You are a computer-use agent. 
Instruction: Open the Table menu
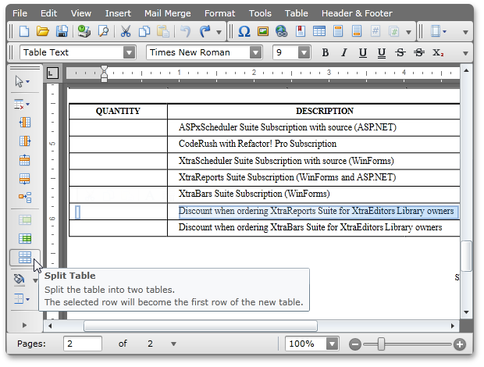click(x=297, y=13)
